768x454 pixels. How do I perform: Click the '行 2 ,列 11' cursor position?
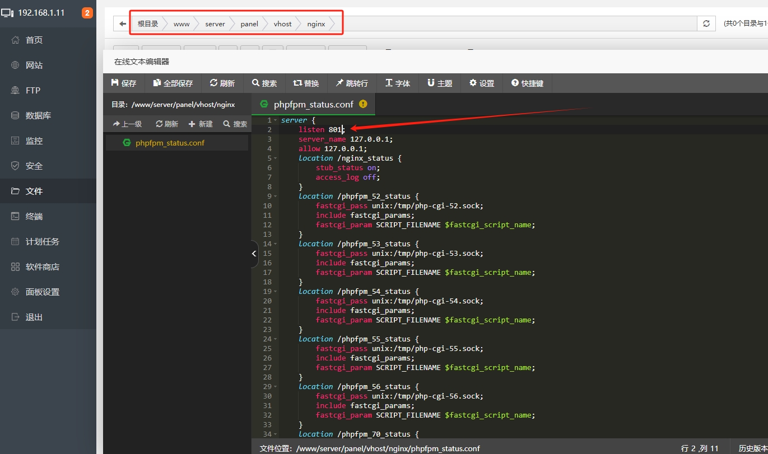click(700, 448)
